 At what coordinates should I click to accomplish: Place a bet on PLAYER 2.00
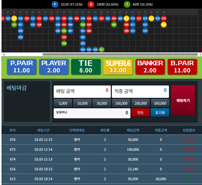(54, 67)
